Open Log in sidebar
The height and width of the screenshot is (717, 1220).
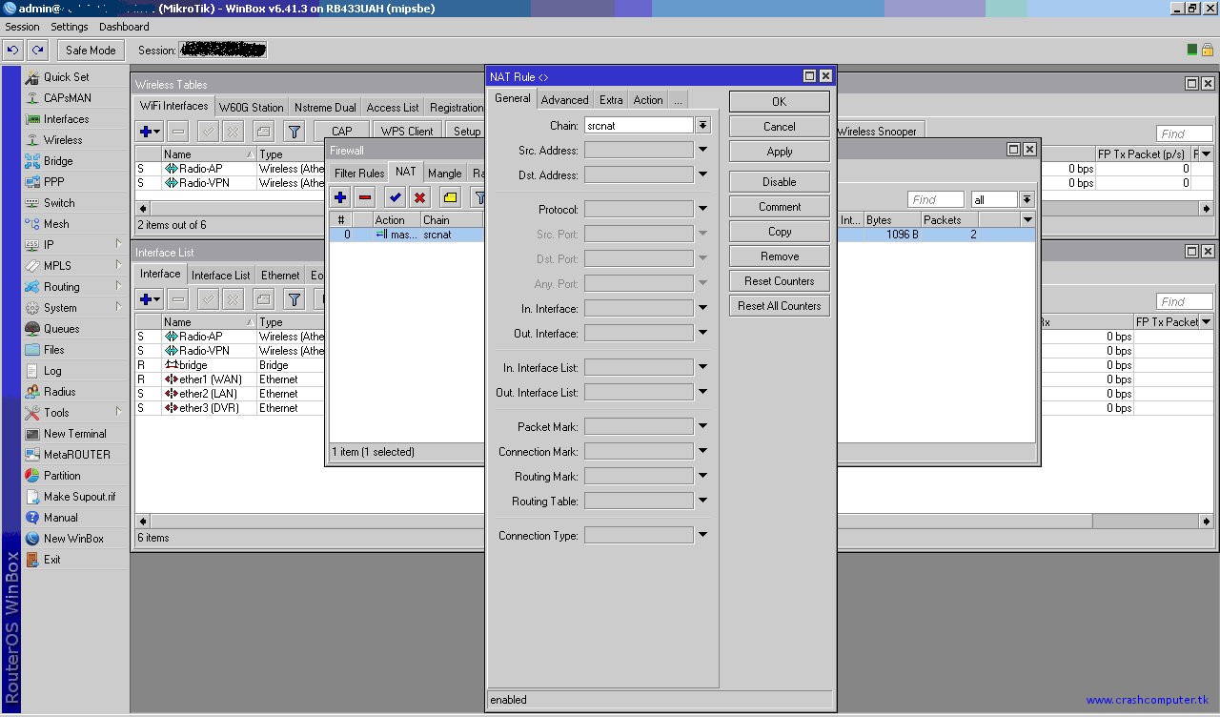(x=52, y=371)
